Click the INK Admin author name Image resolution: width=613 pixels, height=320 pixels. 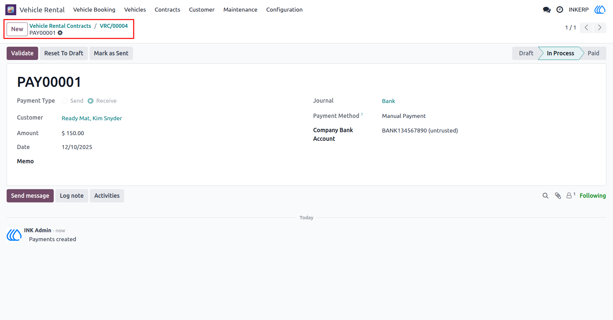[x=37, y=230]
